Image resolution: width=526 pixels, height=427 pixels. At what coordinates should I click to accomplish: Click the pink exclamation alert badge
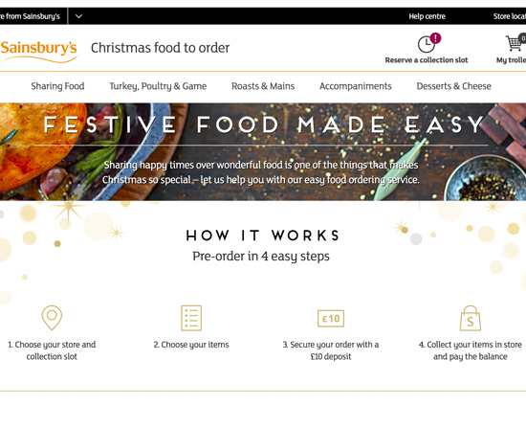435,38
